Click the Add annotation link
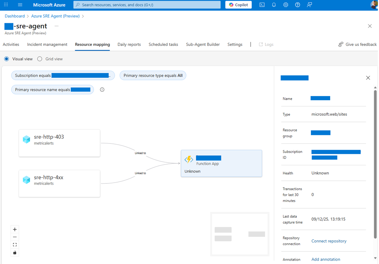Viewport: 379px width, 264px height. [326, 260]
